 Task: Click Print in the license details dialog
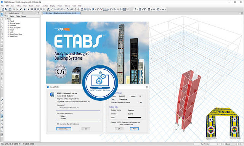coord(134,129)
